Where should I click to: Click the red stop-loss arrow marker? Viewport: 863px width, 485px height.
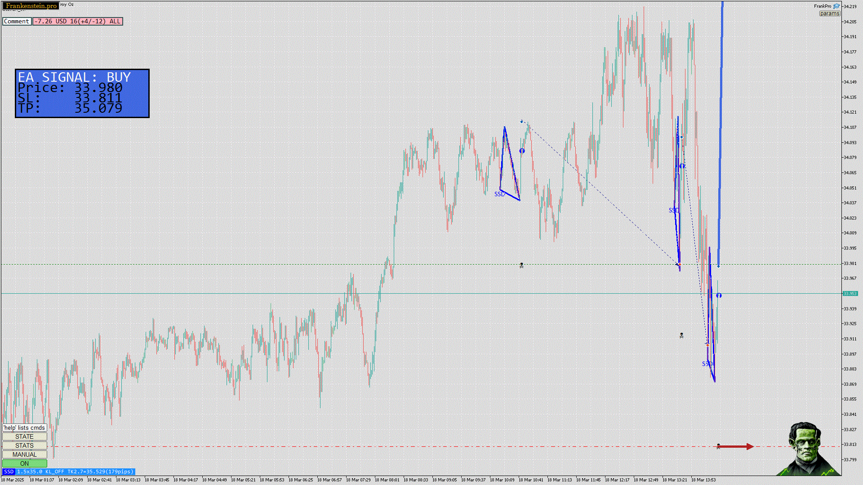[x=737, y=446]
